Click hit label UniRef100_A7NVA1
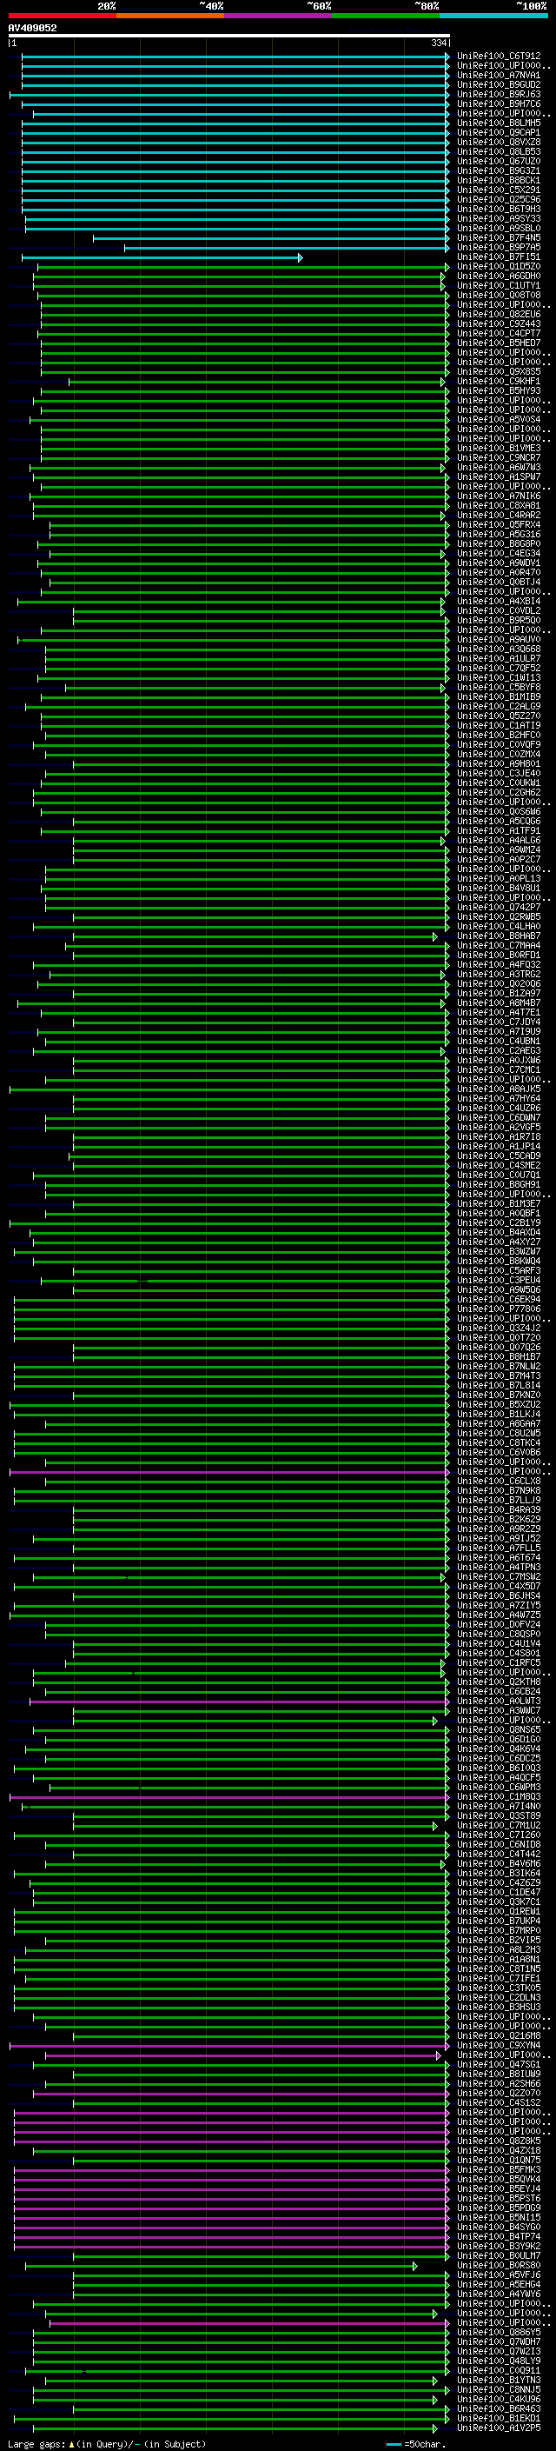 (499, 75)
